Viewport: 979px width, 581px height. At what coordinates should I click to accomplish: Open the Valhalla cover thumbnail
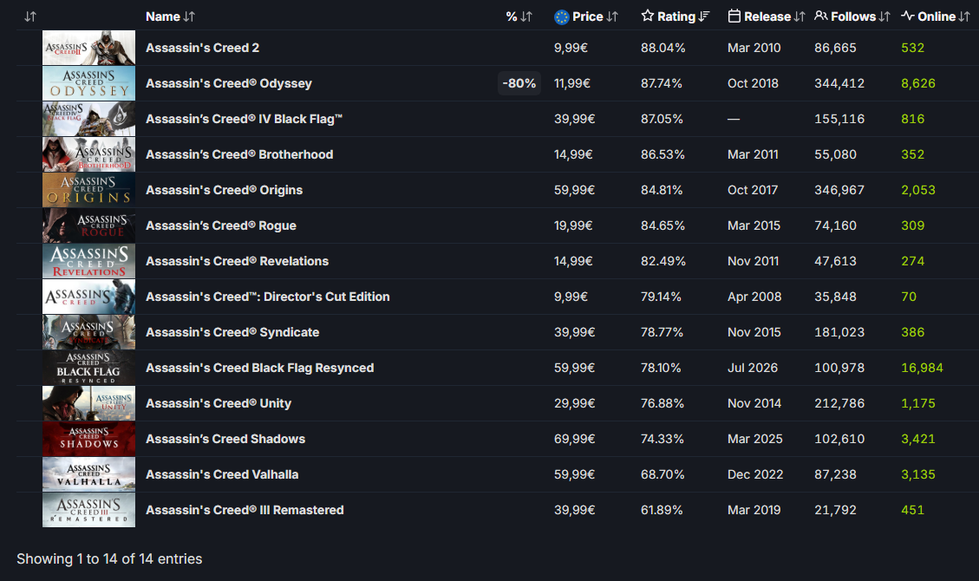coord(88,475)
